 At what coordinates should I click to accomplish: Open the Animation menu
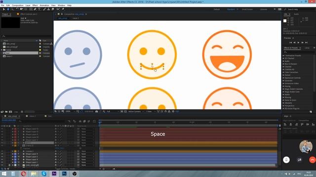click(44, 5)
